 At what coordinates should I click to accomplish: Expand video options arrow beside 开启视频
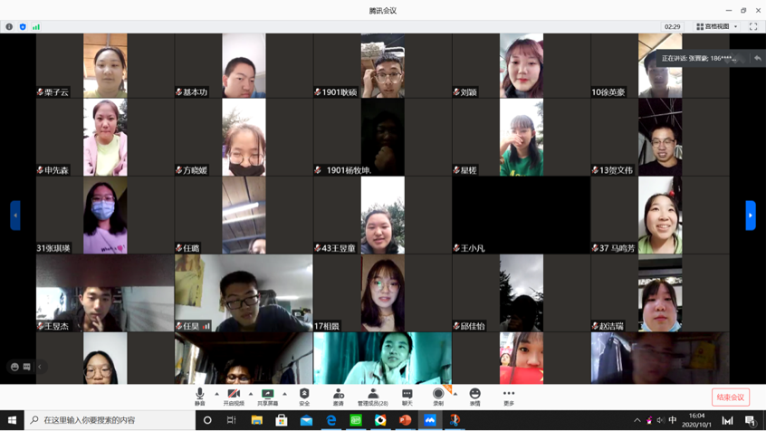(251, 394)
